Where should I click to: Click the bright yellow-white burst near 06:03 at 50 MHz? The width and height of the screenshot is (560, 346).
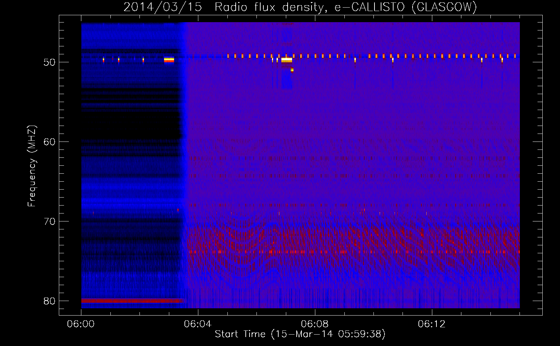tap(169, 60)
